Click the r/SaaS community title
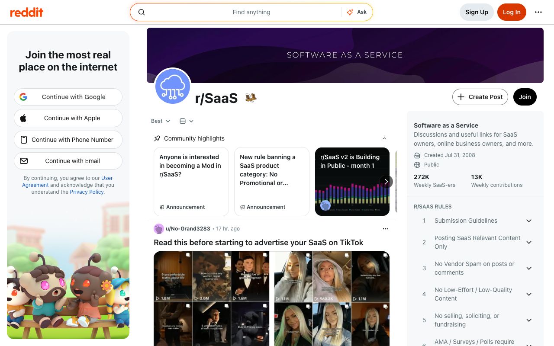 216,99
